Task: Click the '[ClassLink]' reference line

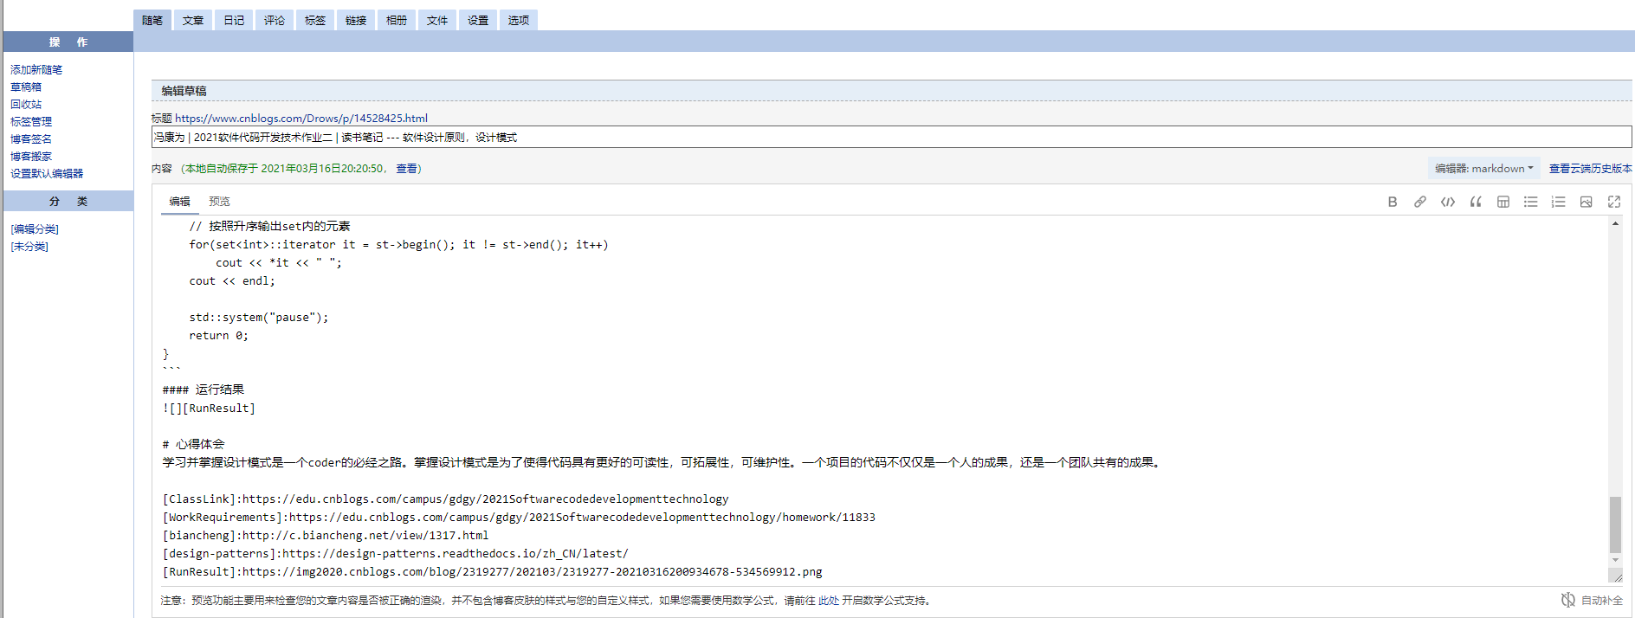Action: pos(445,499)
